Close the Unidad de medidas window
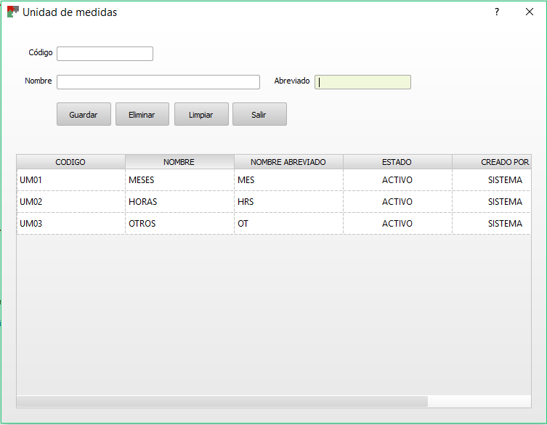The width and height of the screenshot is (547, 425). pos(530,12)
